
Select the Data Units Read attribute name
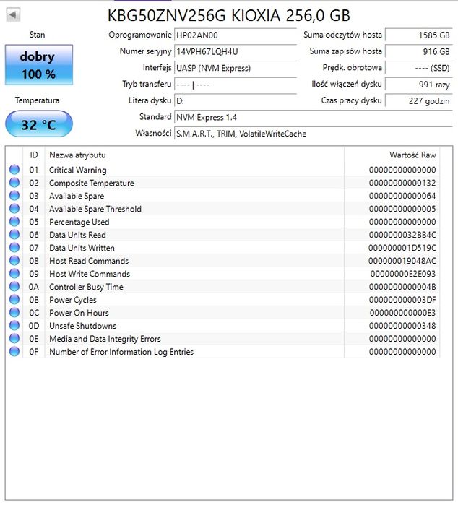[x=77, y=235]
